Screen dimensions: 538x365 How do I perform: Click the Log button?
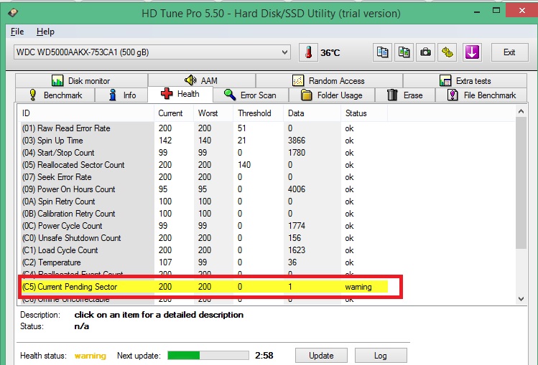(x=381, y=356)
